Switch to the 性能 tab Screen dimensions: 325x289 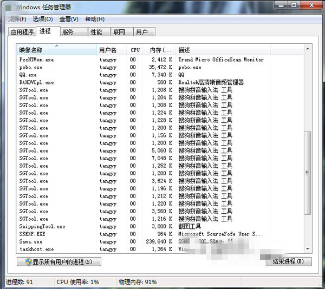tap(96, 32)
